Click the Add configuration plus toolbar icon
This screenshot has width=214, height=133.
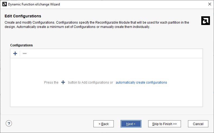[15, 53]
